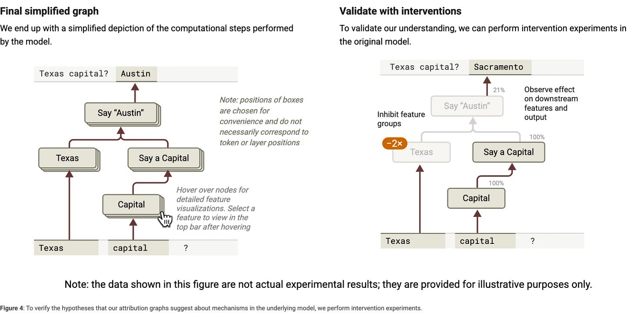
Task: Click the Say a Capital node on right
Action: click(x=509, y=152)
